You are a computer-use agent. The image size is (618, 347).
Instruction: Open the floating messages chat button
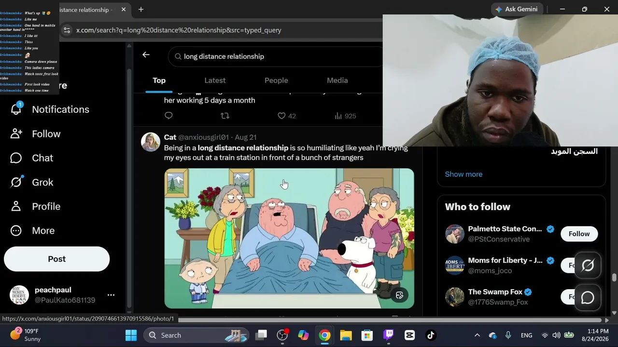tap(588, 297)
